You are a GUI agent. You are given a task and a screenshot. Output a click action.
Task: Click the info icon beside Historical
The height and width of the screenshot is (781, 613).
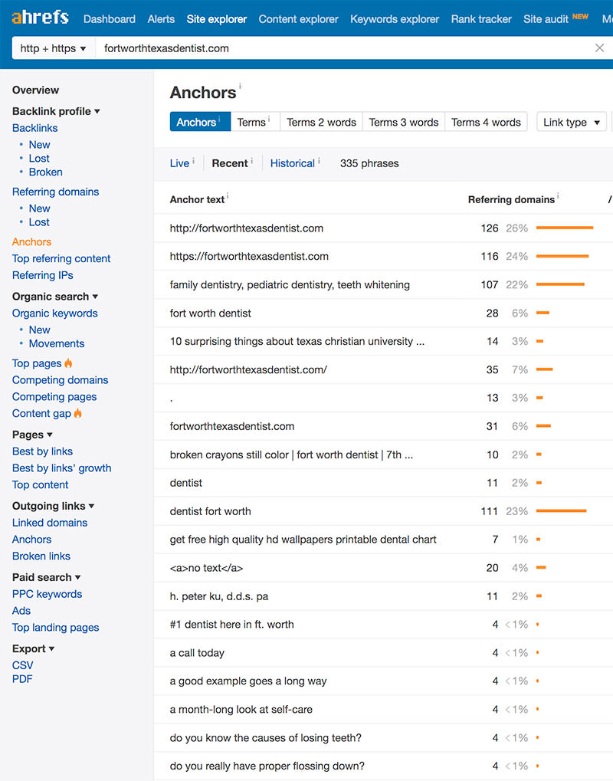tap(319, 160)
